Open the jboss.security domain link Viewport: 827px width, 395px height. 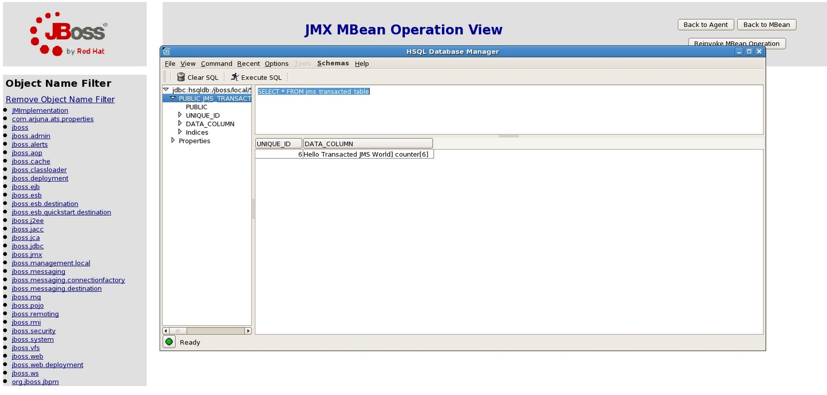click(34, 331)
